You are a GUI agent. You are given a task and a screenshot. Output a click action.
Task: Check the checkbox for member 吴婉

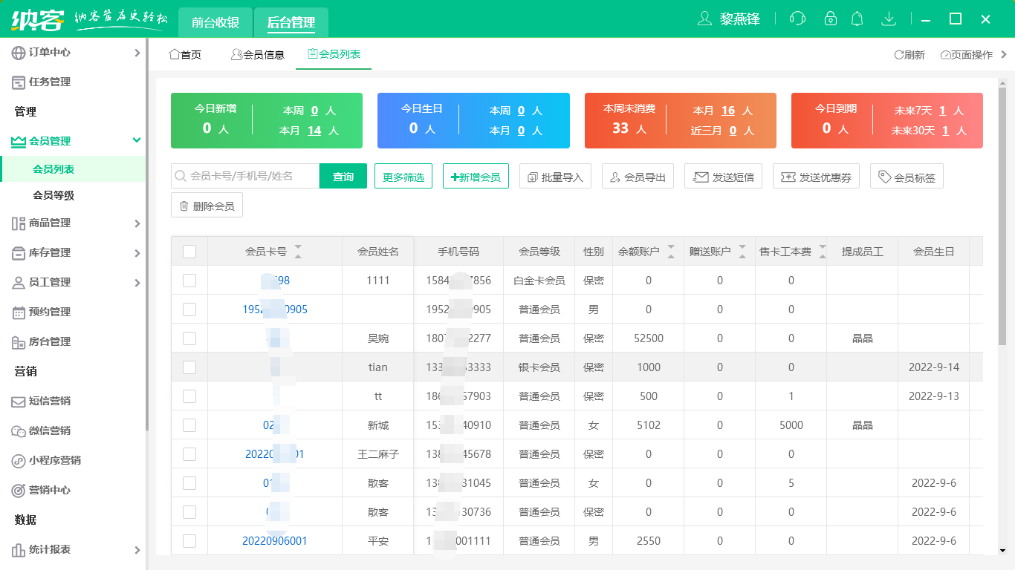coord(189,338)
